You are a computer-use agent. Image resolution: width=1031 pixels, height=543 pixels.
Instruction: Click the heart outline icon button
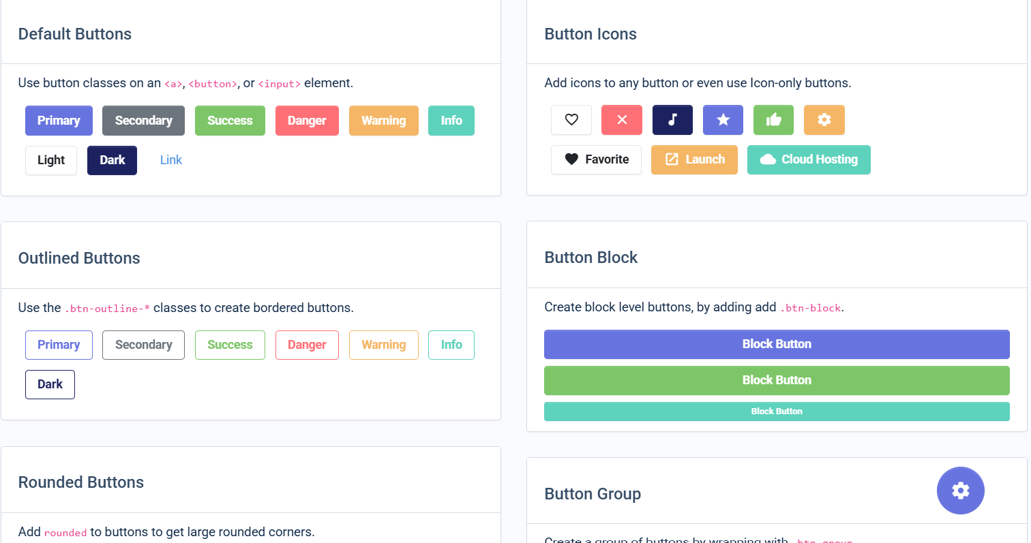tap(571, 119)
